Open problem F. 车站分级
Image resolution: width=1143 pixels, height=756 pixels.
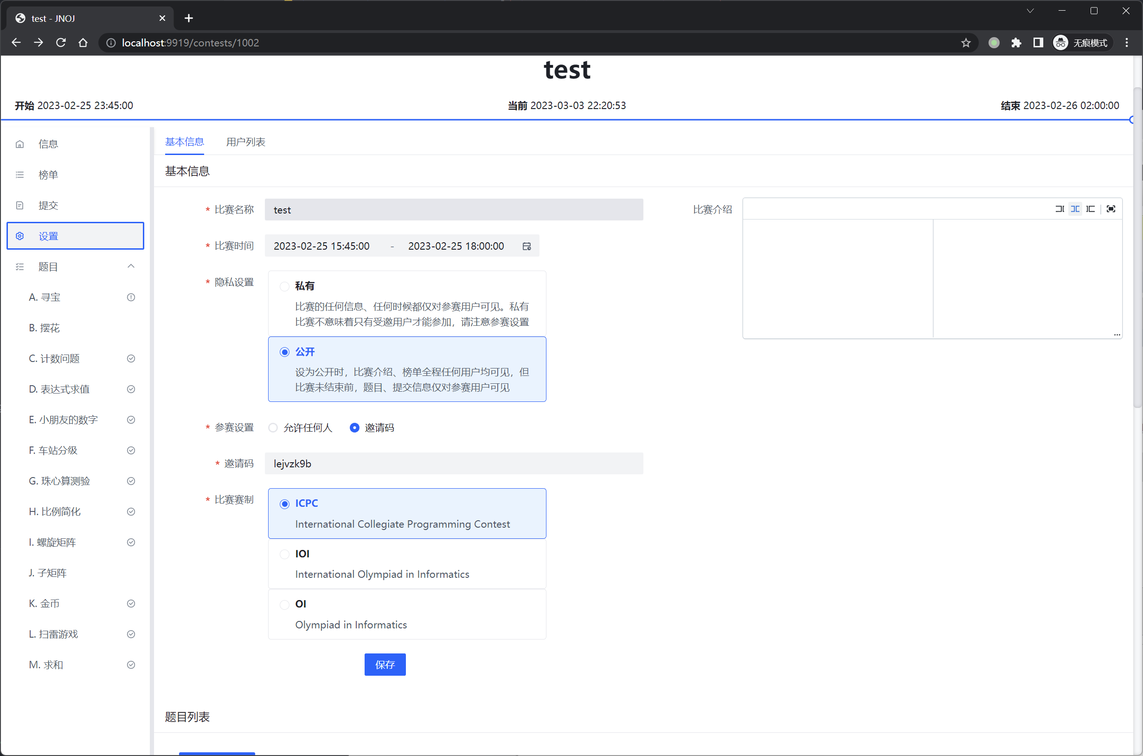75,450
